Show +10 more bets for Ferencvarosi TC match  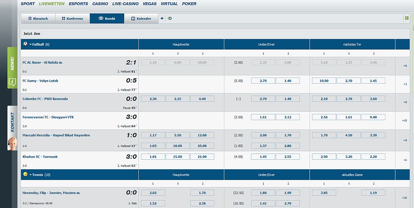404,121
